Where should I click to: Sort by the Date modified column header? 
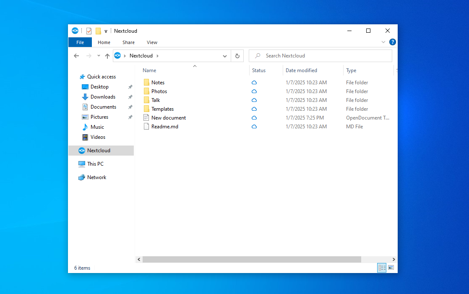pos(301,70)
